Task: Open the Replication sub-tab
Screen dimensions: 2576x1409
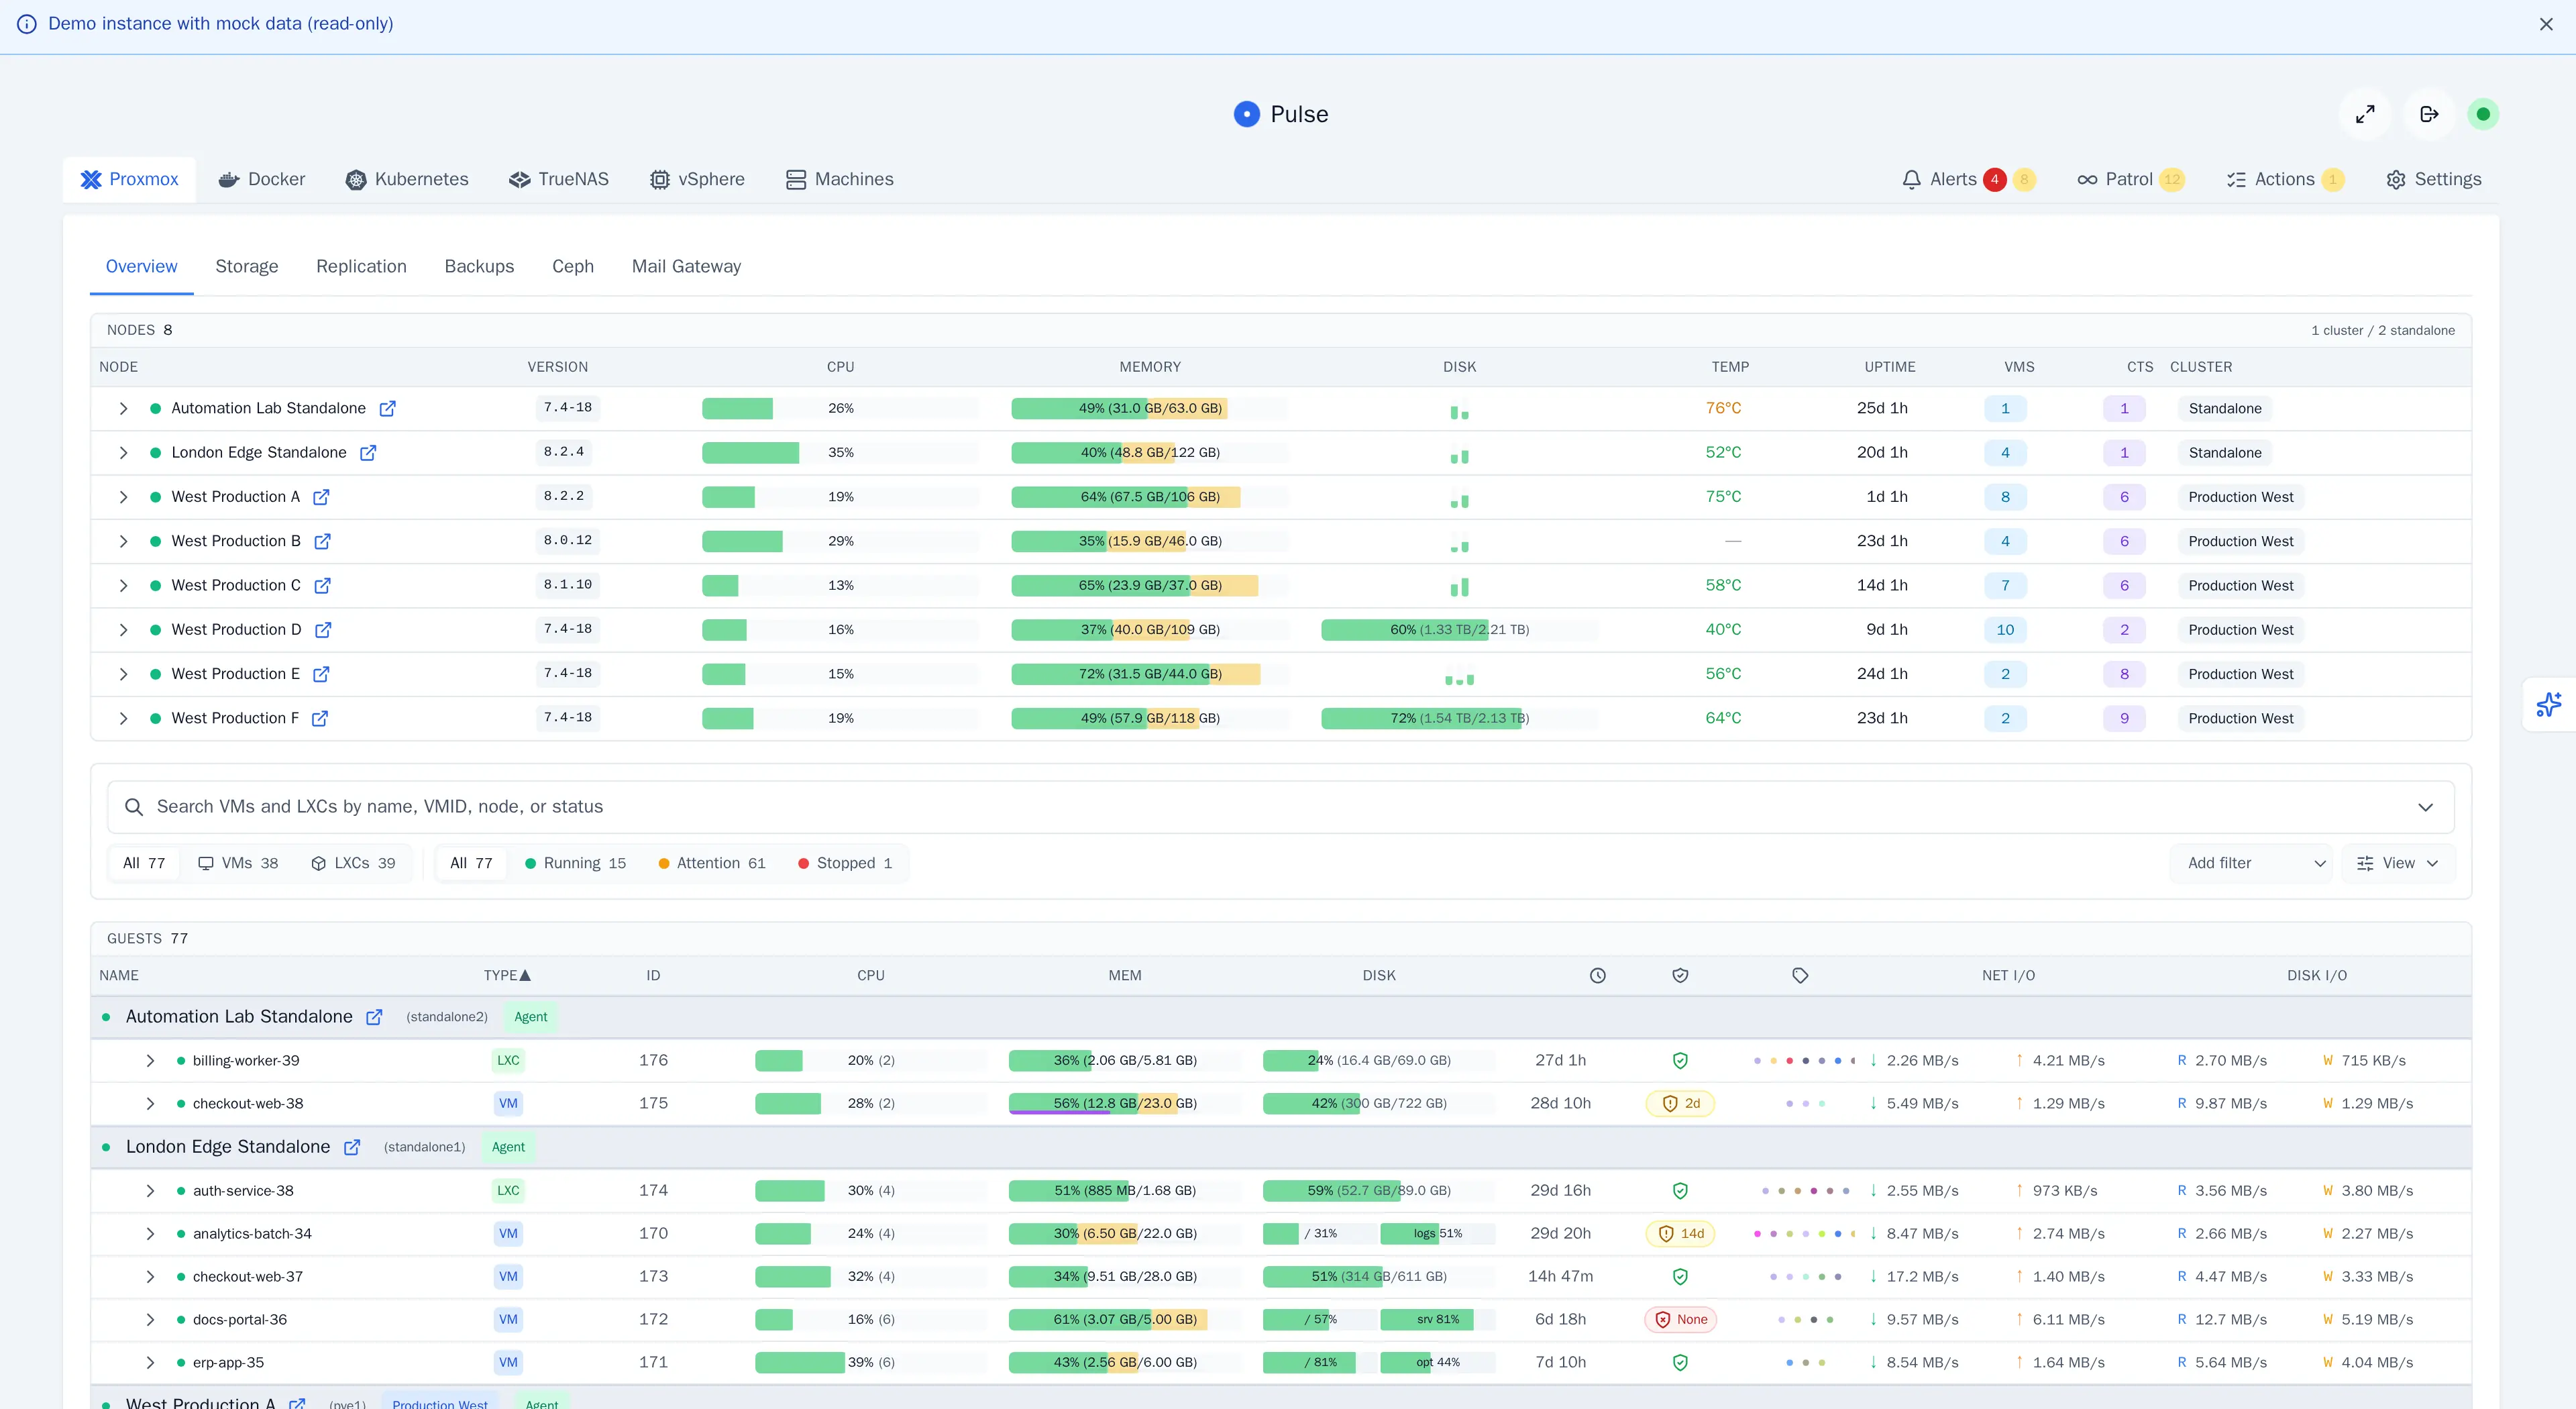Action: [x=361, y=266]
